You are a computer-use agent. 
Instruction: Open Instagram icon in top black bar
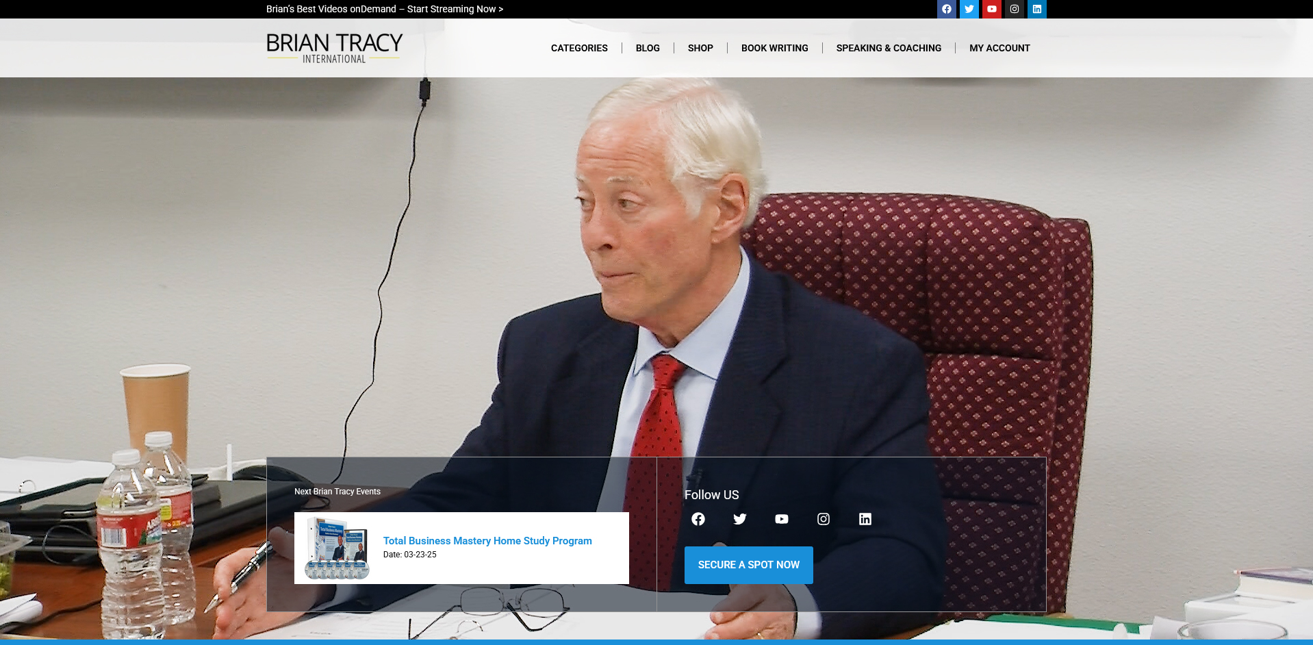(1014, 9)
